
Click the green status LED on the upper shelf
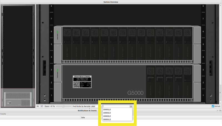click(58, 32)
